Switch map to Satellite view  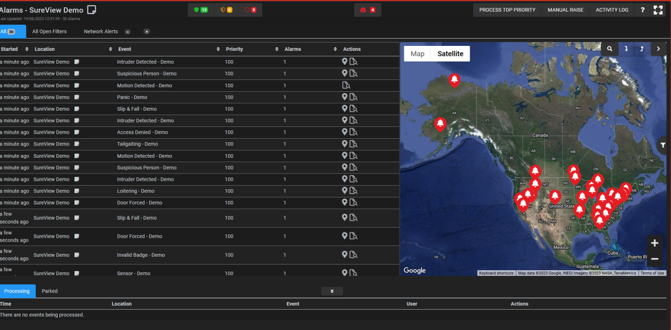[450, 54]
